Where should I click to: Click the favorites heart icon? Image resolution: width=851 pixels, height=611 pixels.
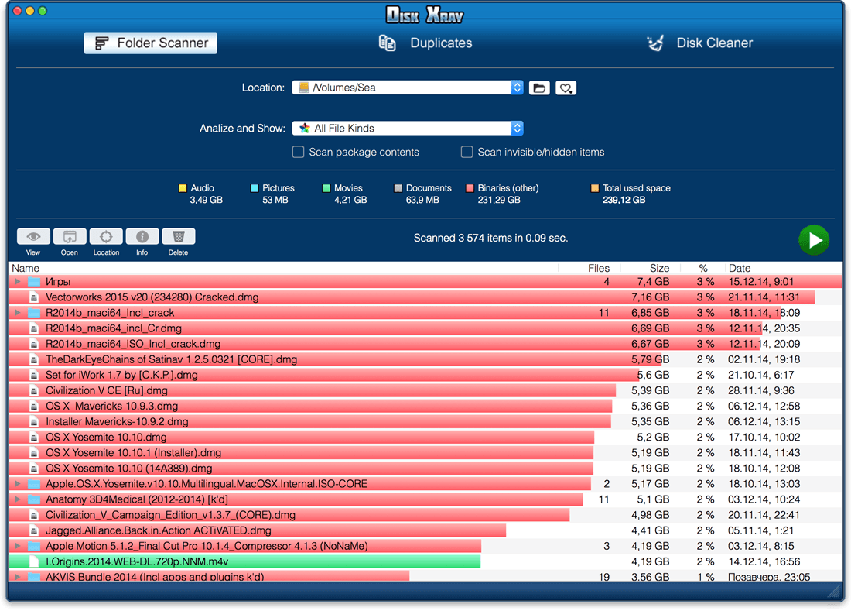(566, 88)
